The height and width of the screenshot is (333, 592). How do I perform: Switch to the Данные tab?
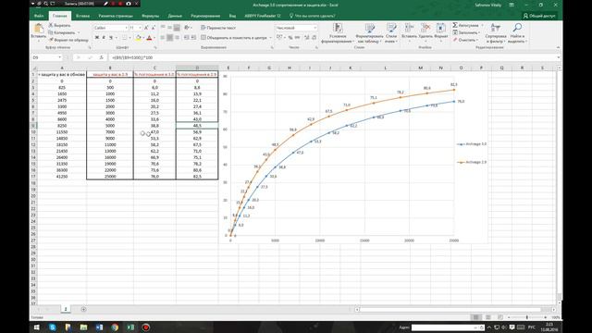pyautogui.click(x=175, y=16)
